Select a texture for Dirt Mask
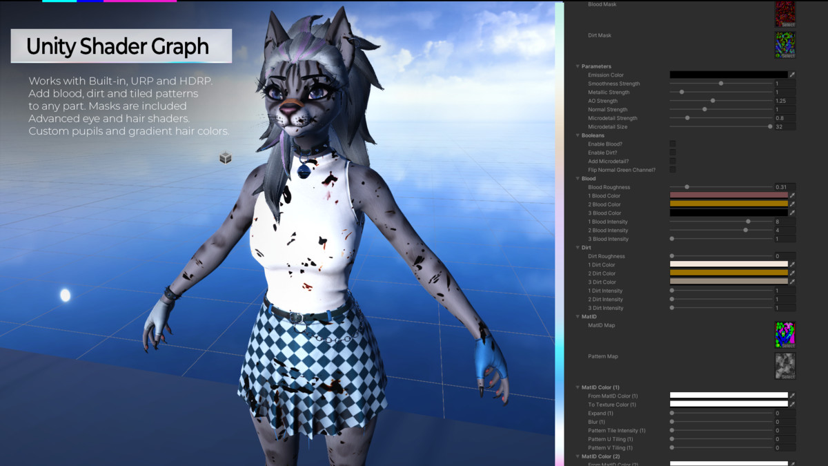 pos(788,56)
